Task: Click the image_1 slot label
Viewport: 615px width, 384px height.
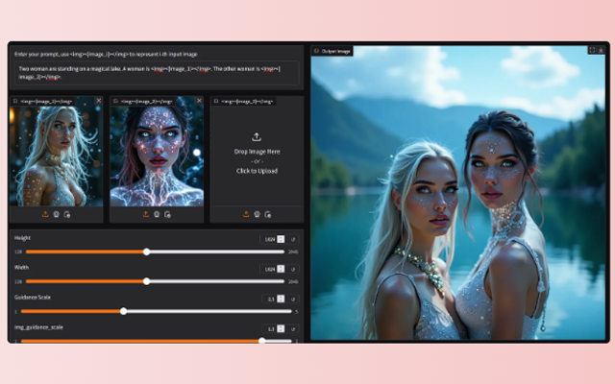Action: click(43, 102)
